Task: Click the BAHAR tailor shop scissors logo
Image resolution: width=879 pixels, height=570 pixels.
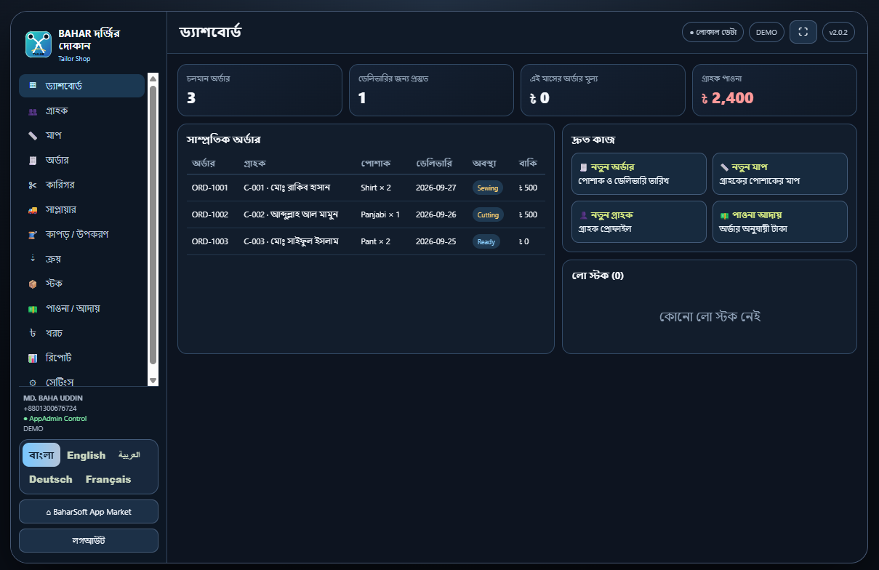Action: (x=38, y=44)
